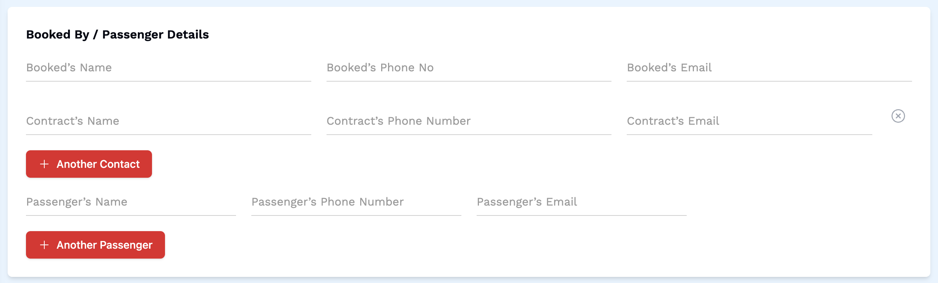Click the plus icon on Another Passenger button
Image resolution: width=938 pixels, height=283 pixels.
(45, 245)
